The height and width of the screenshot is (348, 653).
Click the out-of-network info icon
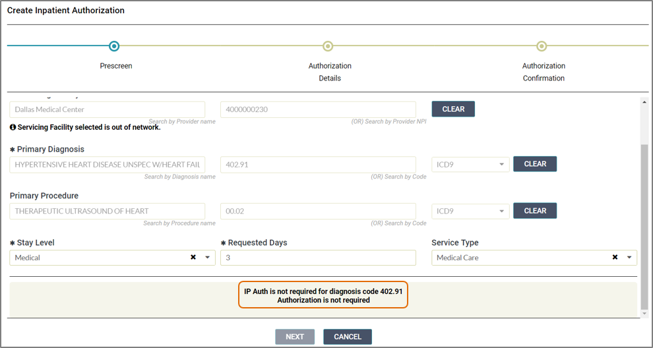coord(13,127)
